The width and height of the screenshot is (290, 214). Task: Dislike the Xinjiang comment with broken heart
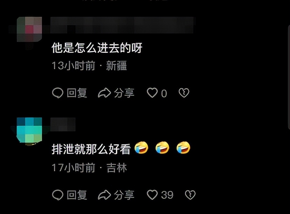184,93
